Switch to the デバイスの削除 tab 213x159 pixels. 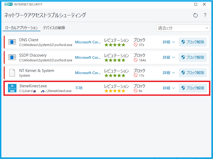pos(54,28)
